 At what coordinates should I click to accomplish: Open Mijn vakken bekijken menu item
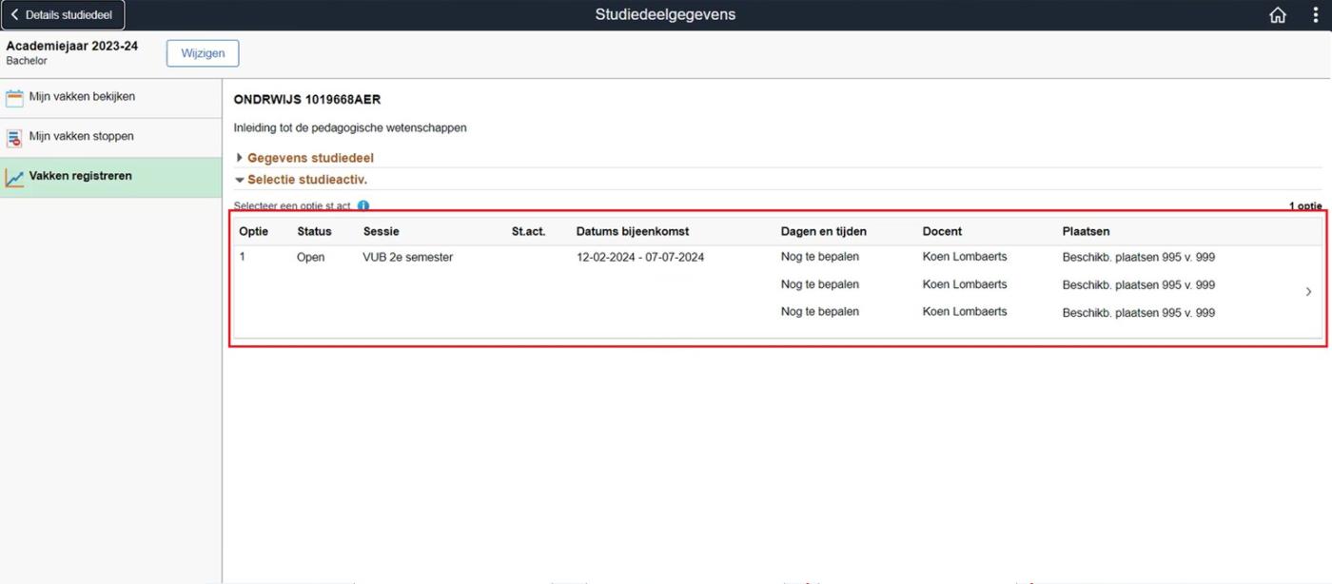[82, 97]
